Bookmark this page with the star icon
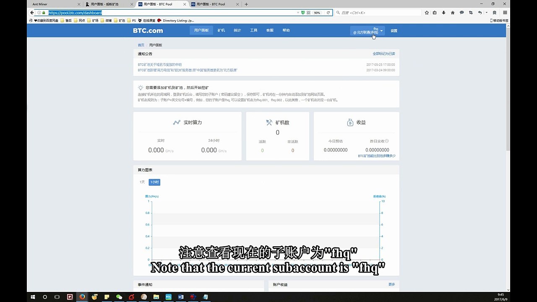Viewport: 537px width, 302px height. (427, 13)
